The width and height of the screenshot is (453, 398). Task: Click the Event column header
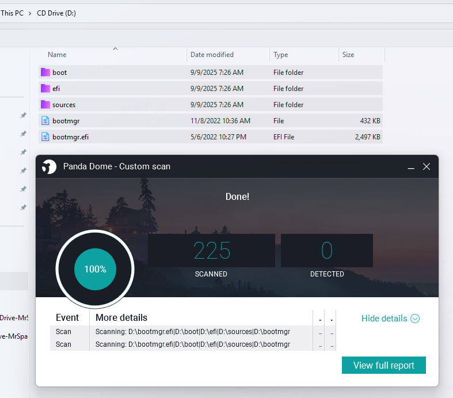pyautogui.click(x=67, y=317)
